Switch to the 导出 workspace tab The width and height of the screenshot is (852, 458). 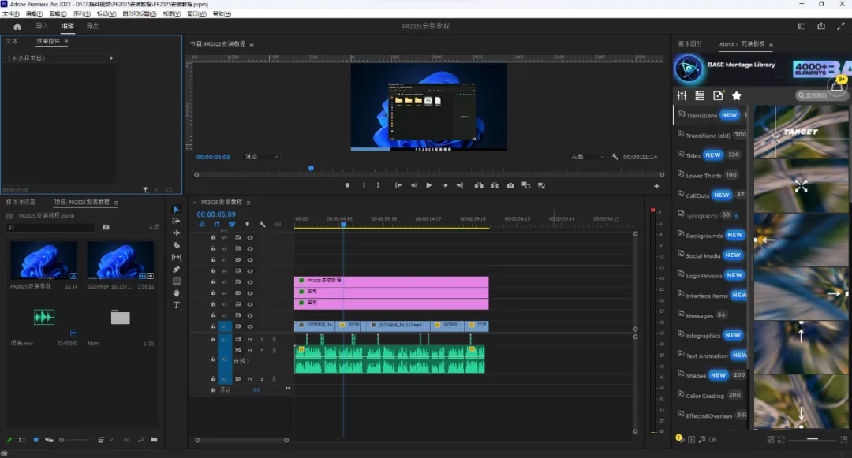93,26
